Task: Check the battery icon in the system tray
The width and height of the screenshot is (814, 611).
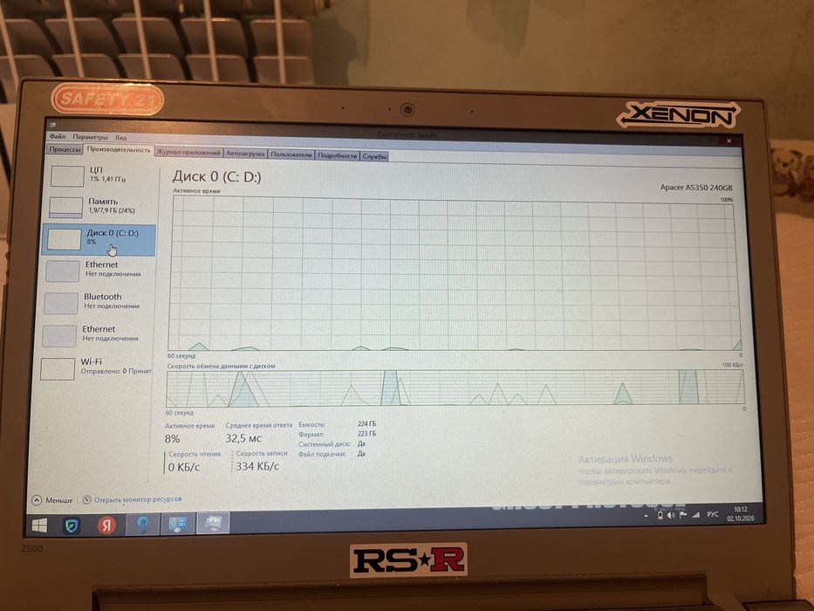Action: pyautogui.click(x=660, y=515)
